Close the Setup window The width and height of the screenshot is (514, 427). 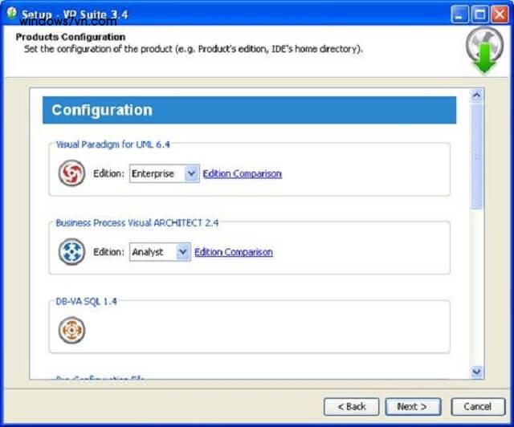click(500, 14)
